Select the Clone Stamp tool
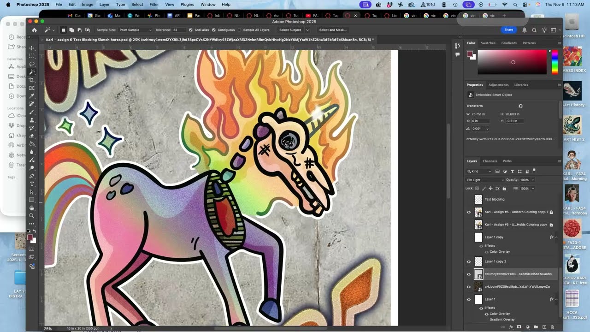 pyautogui.click(x=32, y=120)
